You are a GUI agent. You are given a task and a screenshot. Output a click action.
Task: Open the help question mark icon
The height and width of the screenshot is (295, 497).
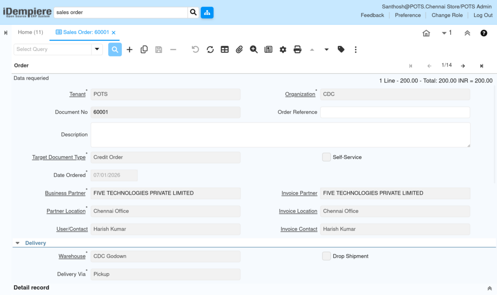pyautogui.click(x=484, y=33)
